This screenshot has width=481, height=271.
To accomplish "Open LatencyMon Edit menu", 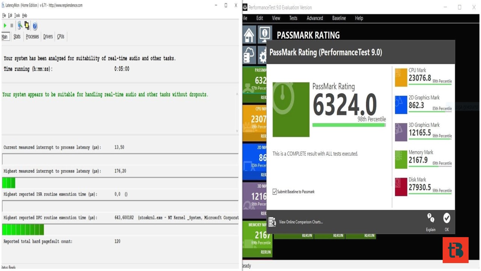I will 10,15.
